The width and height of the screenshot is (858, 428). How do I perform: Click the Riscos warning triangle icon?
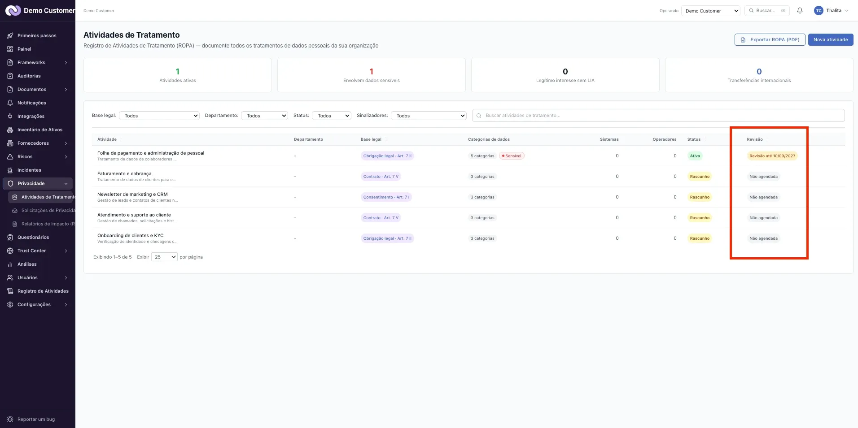click(10, 156)
